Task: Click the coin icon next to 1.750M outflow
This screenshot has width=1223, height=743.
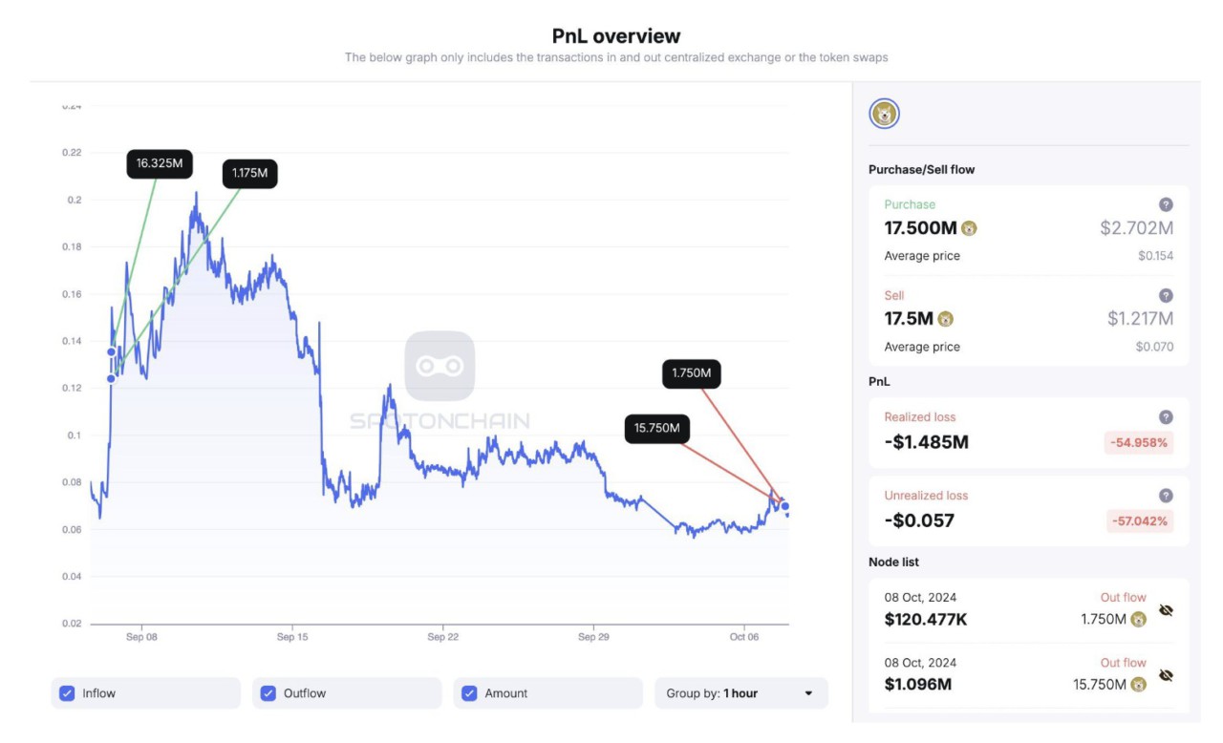Action: click(x=1136, y=619)
